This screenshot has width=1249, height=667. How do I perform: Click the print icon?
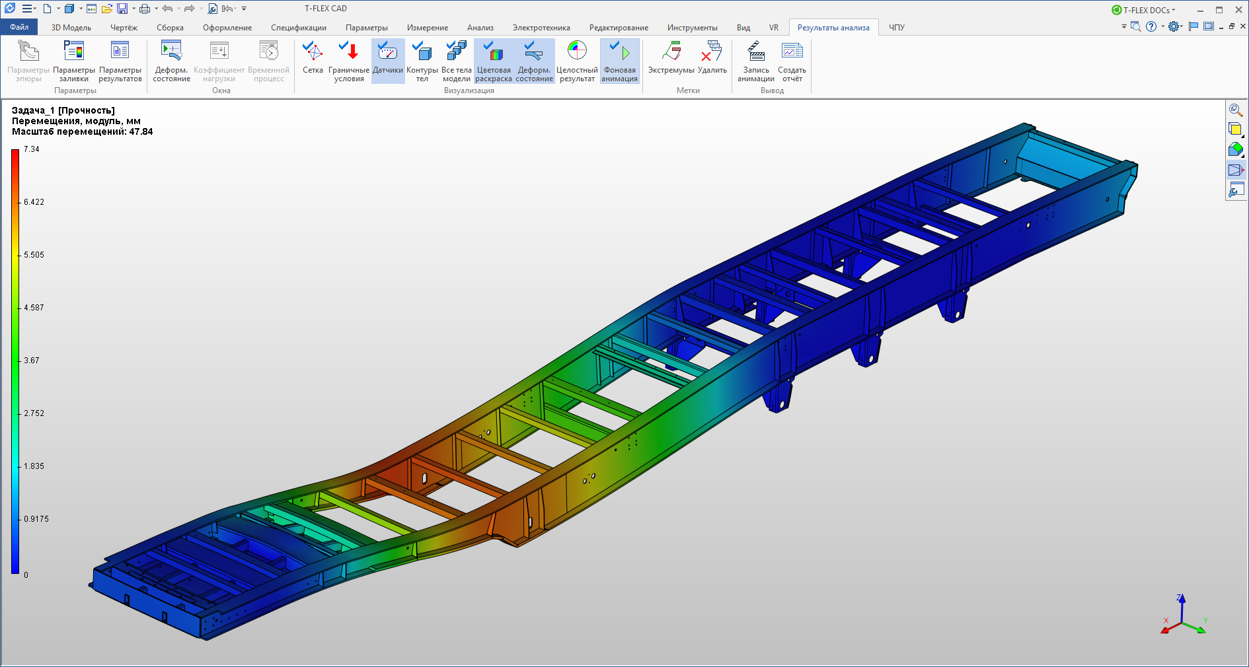pyautogui.click(x=145, y=9)
